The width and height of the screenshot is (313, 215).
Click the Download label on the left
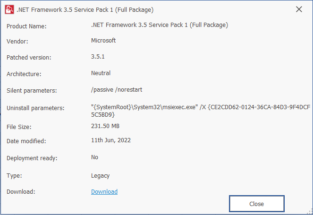click(21, 192)
